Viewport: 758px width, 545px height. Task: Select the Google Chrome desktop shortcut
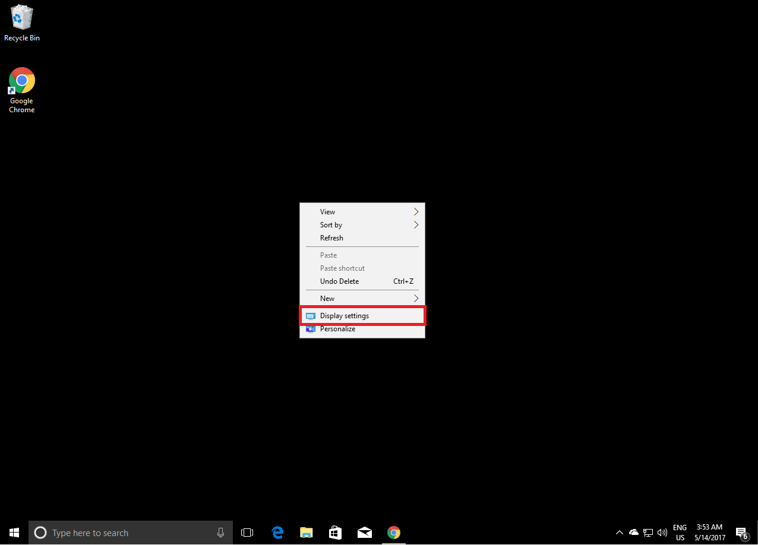[22, 90]
